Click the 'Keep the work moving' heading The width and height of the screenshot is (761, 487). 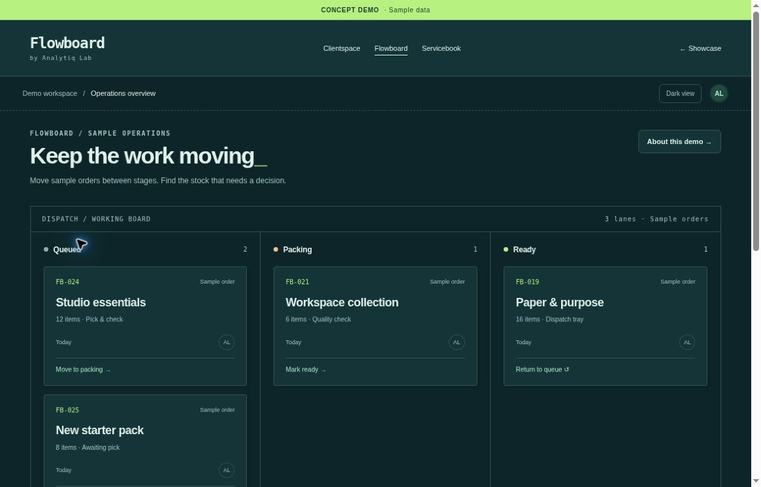tap(148, 156)
